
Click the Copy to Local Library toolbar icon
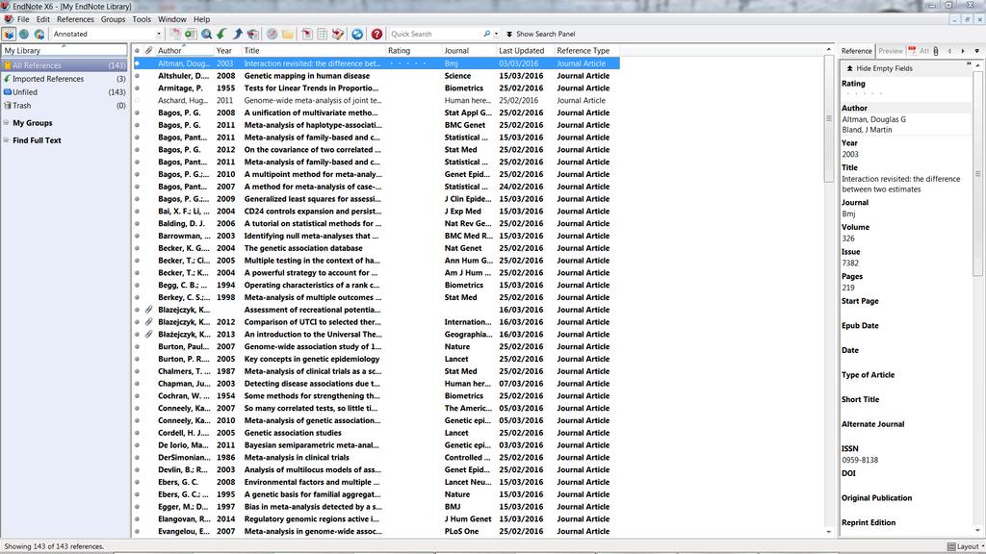coord(175,34)
